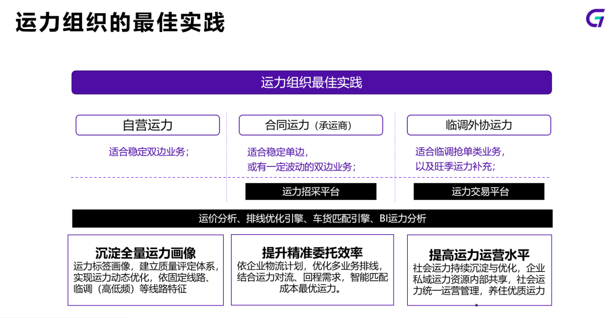Select the slide title 运力组织的最佳实践

point(120,22)
